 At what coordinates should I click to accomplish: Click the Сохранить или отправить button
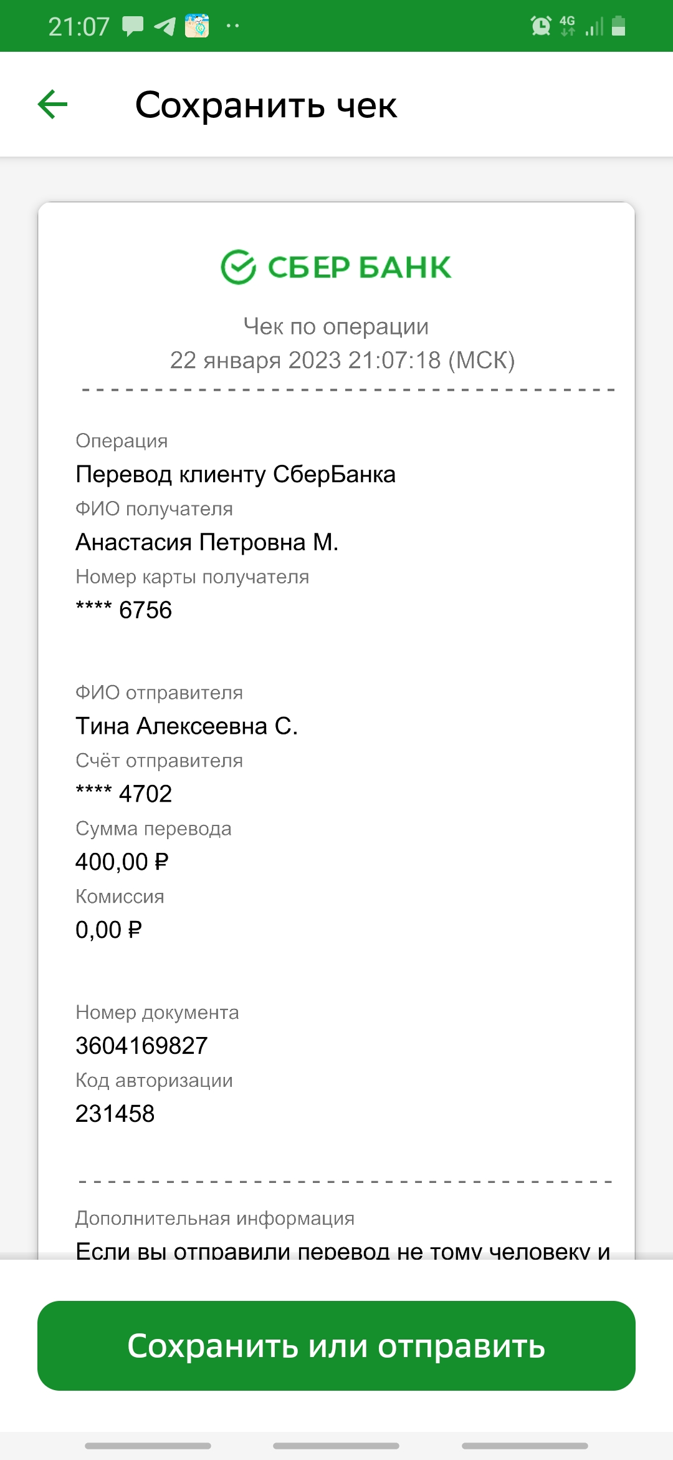point(336,1346)
